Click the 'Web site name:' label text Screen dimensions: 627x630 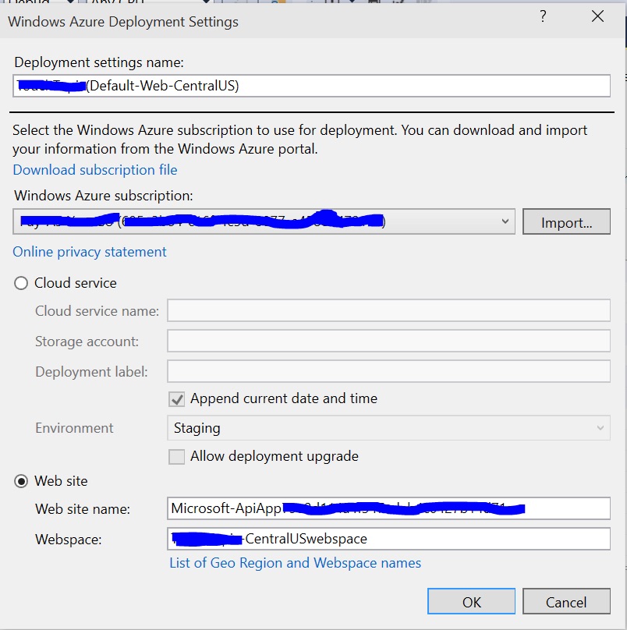(83, 509)
